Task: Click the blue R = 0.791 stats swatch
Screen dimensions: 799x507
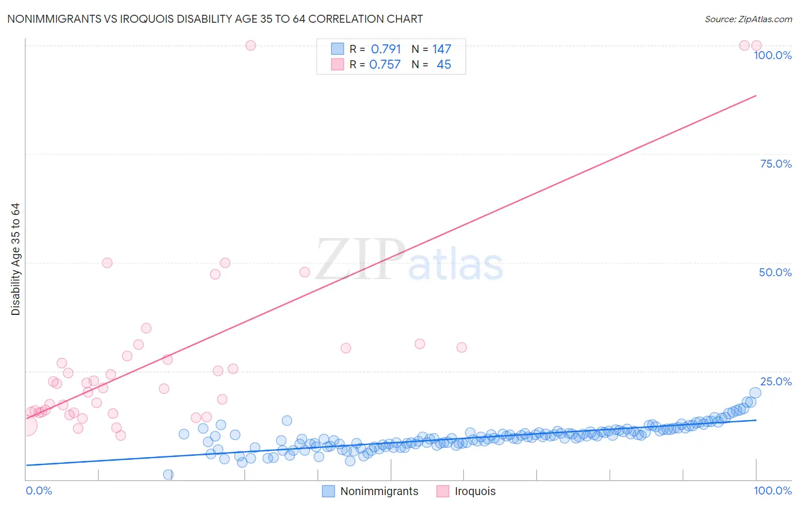Action: tap(338, 49)
